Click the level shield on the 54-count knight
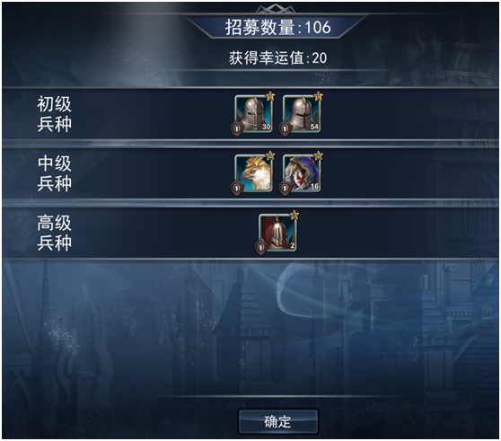The height and width of the screenshot is (441, 501). point(285,129)
